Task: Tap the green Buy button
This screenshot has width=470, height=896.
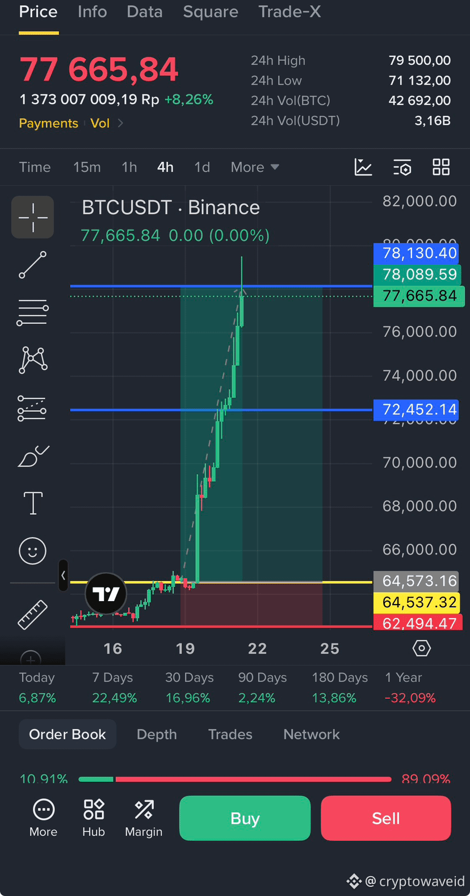Action: coord(245,818)
